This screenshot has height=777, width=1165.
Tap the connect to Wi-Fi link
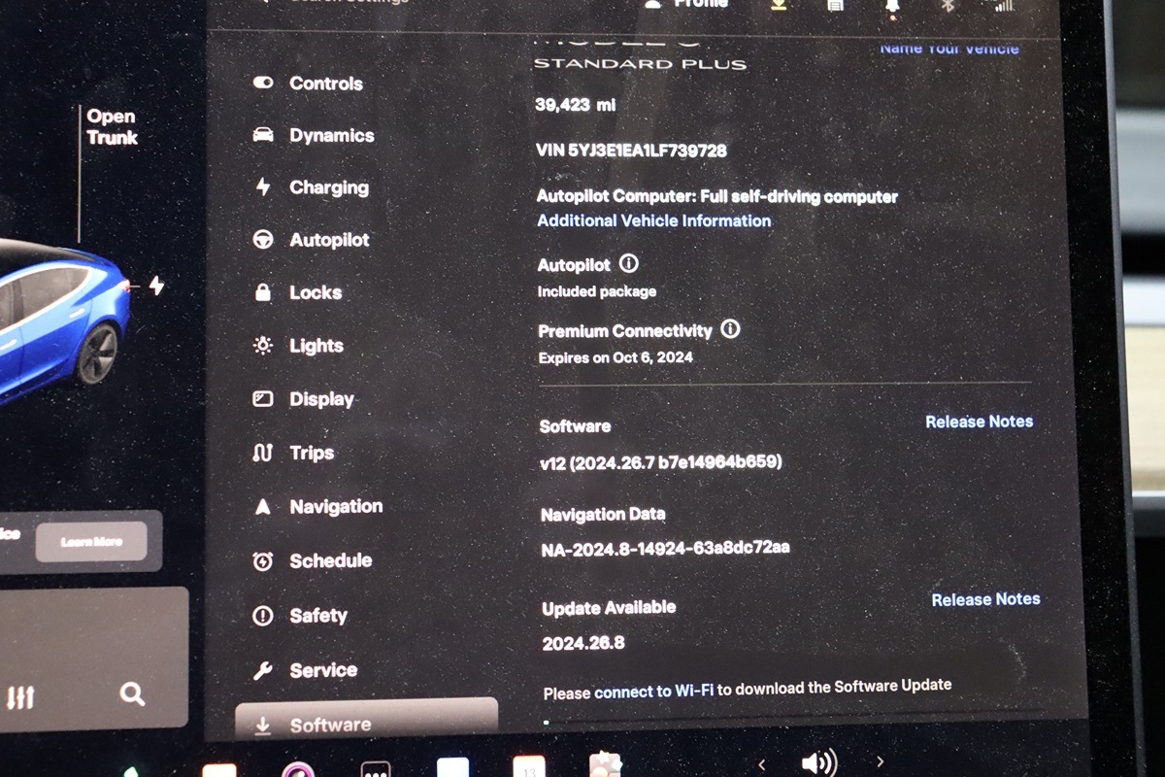coord(654,692)
